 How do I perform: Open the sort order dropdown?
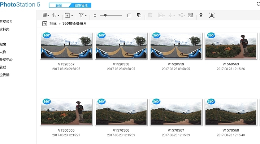point(56,15)
